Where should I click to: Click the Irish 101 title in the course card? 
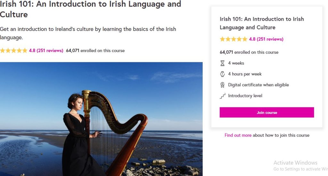262,23
